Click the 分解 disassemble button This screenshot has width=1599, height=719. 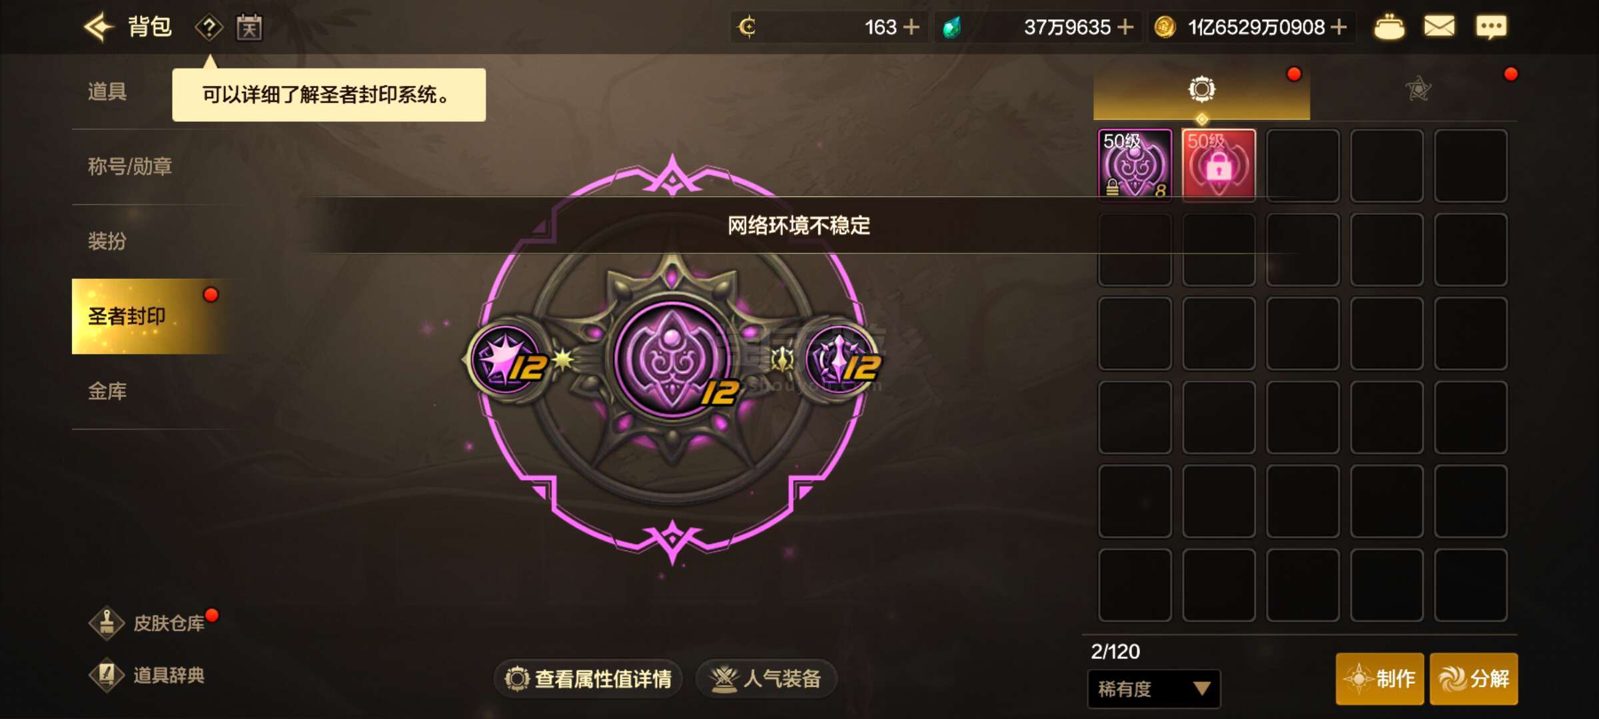(x=1474, y=679)
